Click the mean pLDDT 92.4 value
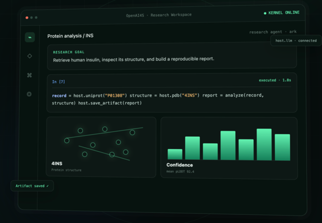The height and width of the screenshot is (223, 322). tap(180, 171)
